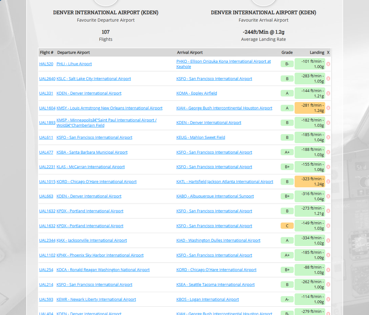This screenshot has height=315, width=369.
Task: Select the -281 ft/min landing cell
Action: (310, 108)
